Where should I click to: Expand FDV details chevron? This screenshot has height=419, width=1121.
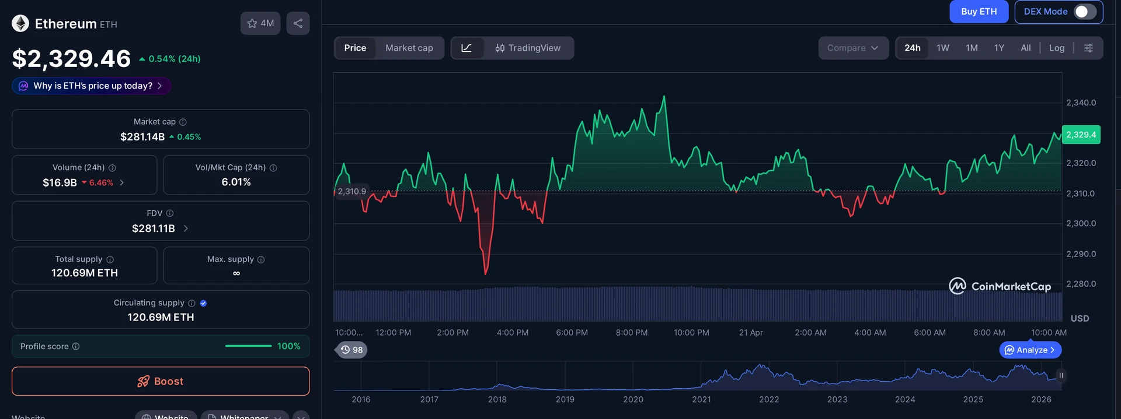(186, 228)
